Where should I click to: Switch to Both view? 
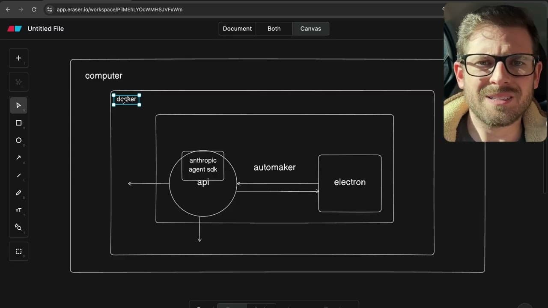click(x=274, y=29)
